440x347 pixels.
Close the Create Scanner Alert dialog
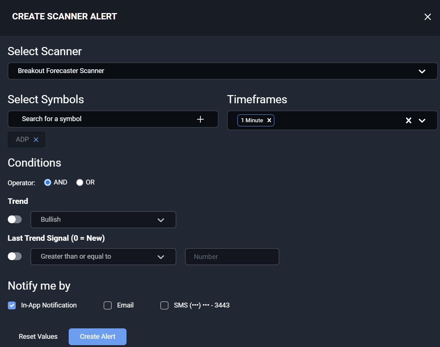click(x=427, y=17)
